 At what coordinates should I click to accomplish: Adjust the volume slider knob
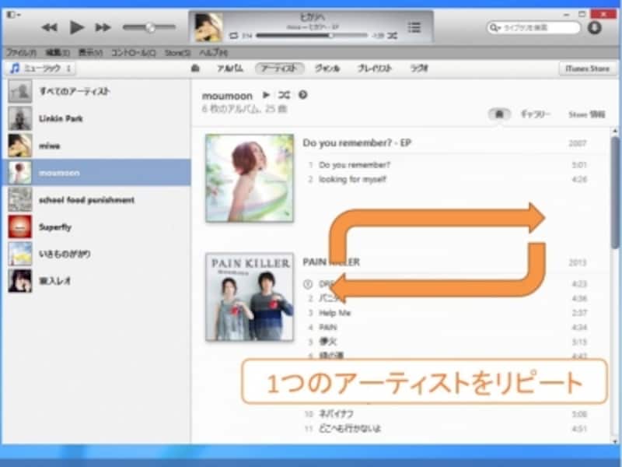point(150,27)
